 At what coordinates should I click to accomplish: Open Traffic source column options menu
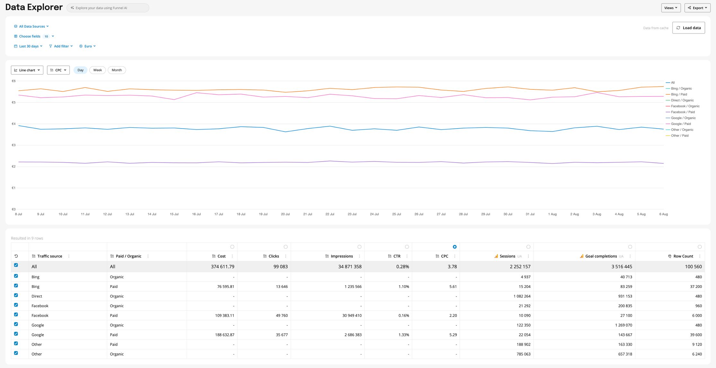(69, 256)
